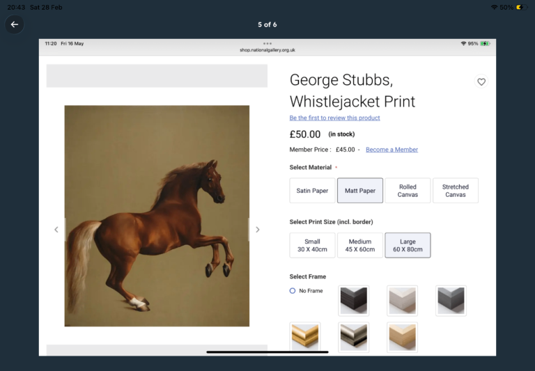Click Be the first to review link
The width and height of the screenshot is (535, 371).
coord(334,118)
